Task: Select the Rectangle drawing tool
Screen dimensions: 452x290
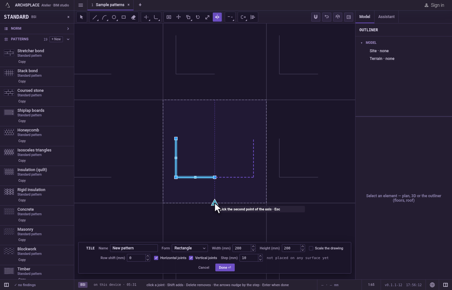Action: tap(124, 17)
